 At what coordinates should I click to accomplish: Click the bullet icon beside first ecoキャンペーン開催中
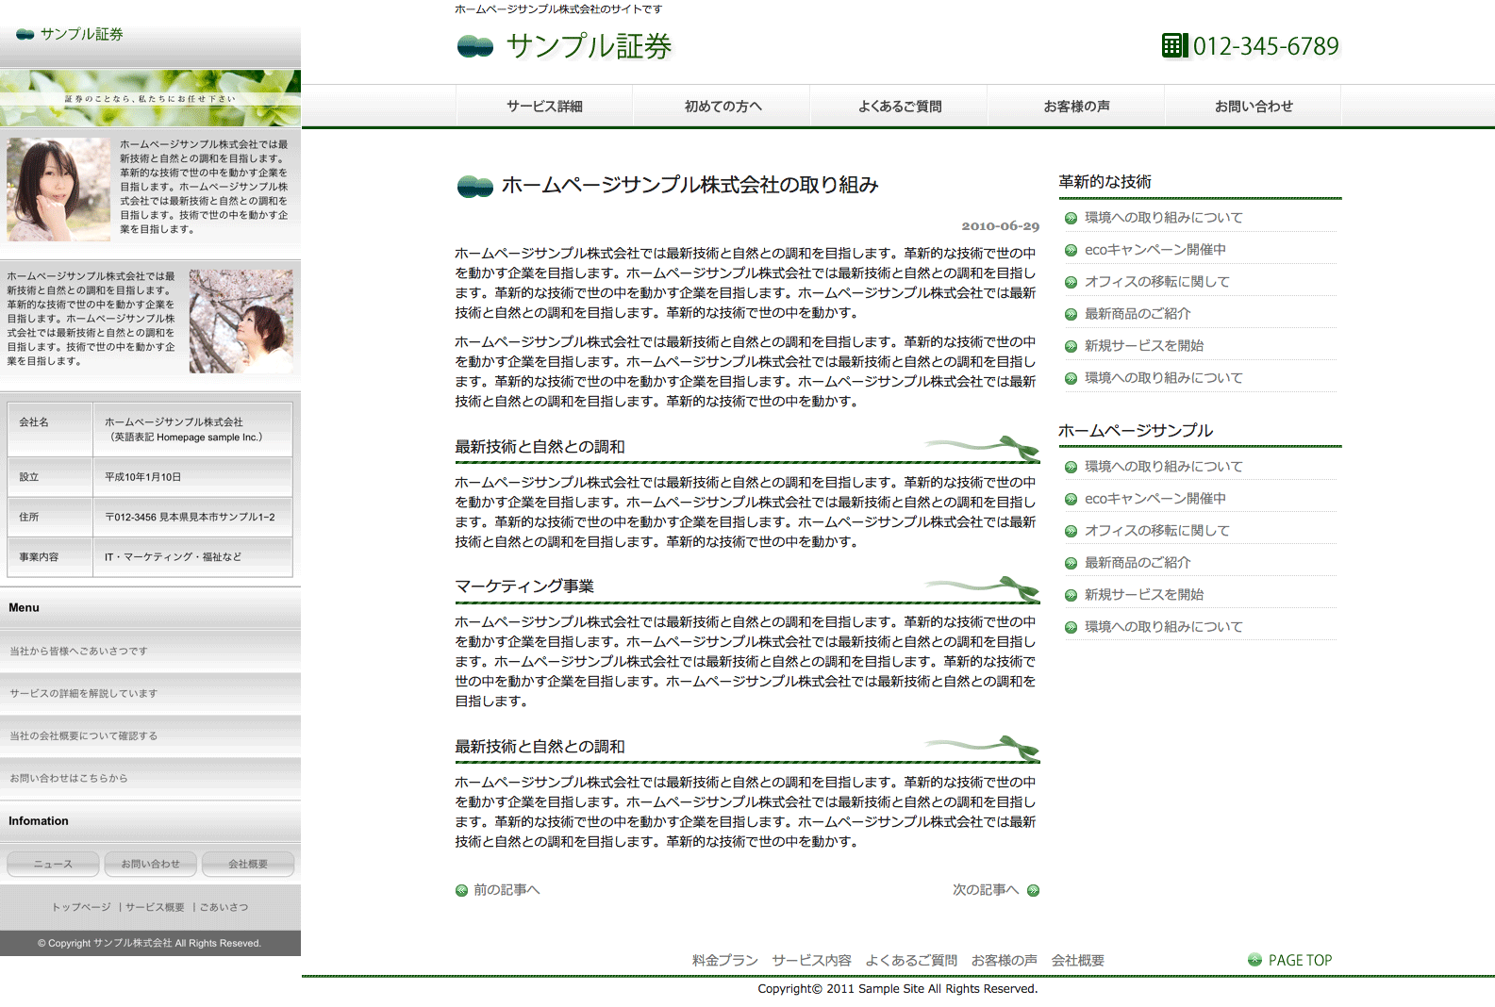click(x=1071, y=250)
